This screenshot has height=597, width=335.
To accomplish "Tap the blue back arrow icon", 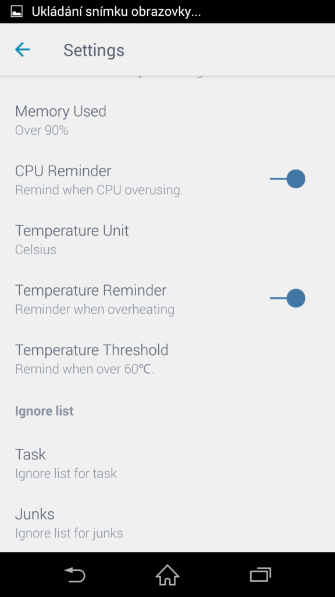I will (x=23, y=50).
